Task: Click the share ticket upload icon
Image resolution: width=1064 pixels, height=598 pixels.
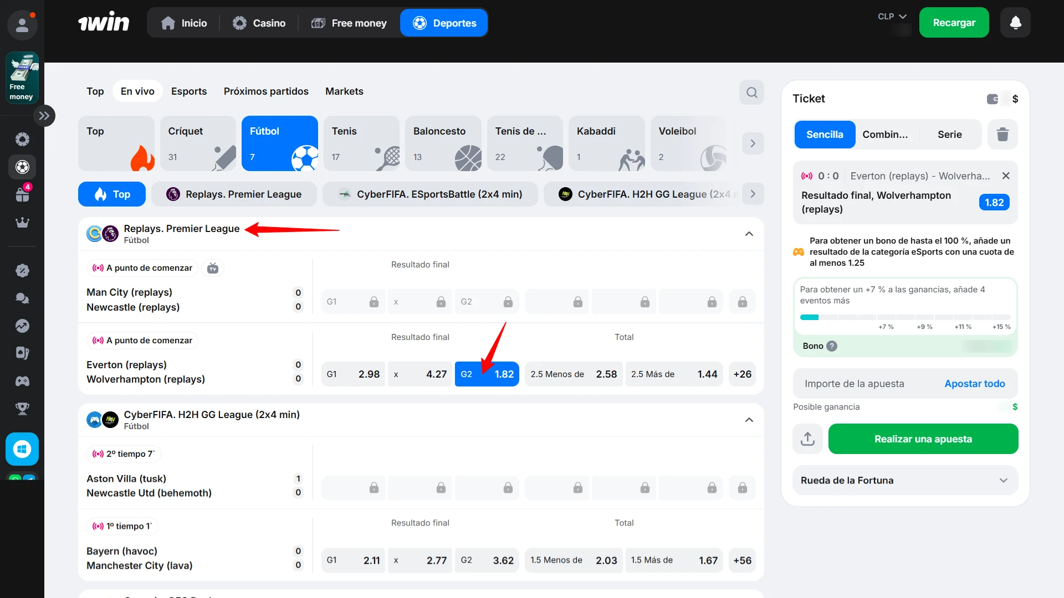Action: [808, 439]
